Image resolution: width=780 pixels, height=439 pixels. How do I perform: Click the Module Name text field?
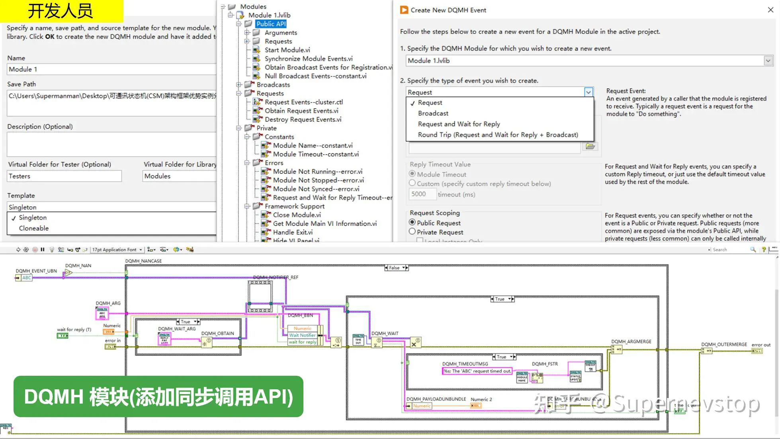[111, 69]
